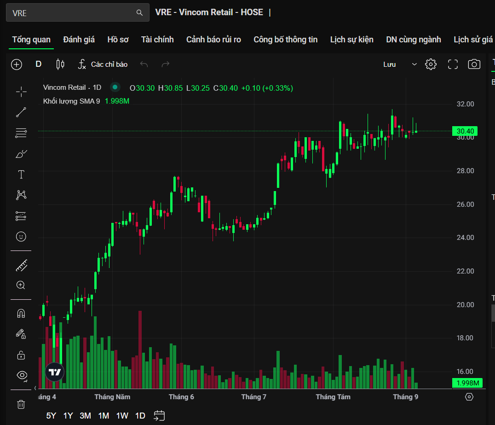Toggle stay in drawing mode pencil-lock

tap(21, 334)
